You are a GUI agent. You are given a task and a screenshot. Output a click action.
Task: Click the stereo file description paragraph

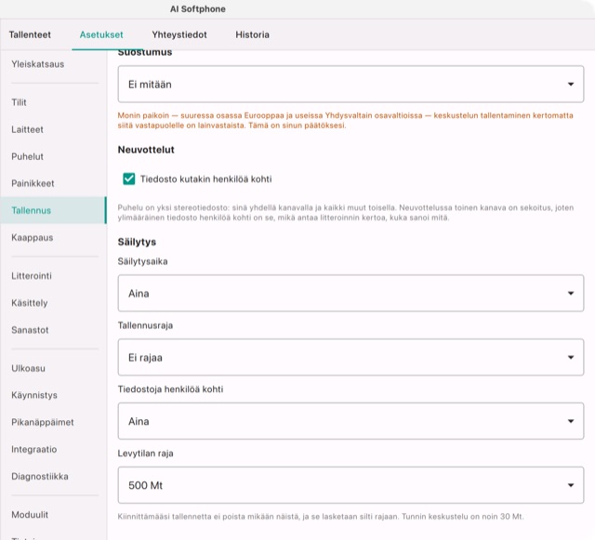345,213
